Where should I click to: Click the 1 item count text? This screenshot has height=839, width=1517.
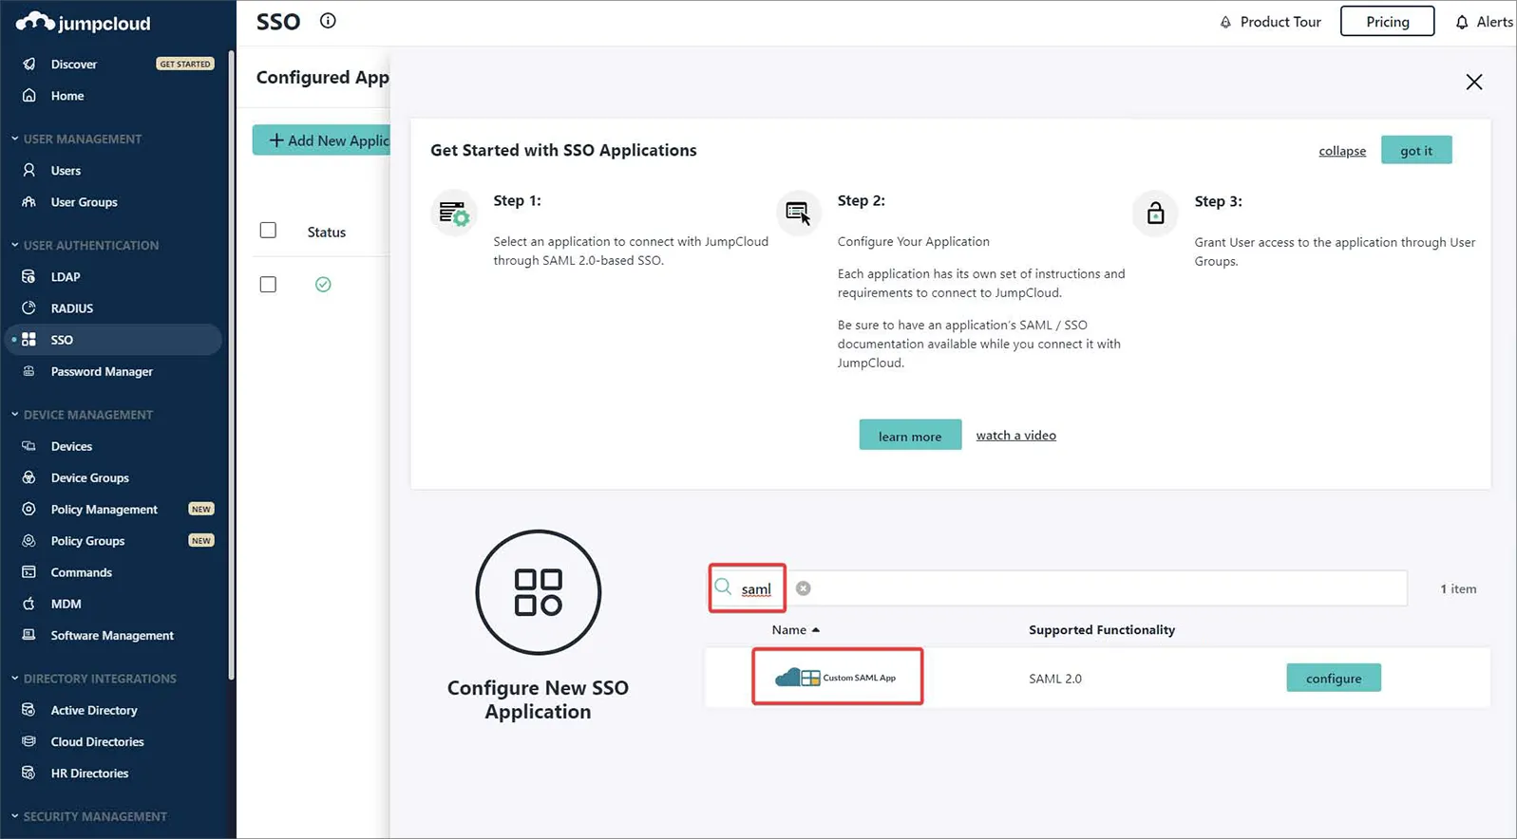pyautogui.click(x=1458, y=589)
